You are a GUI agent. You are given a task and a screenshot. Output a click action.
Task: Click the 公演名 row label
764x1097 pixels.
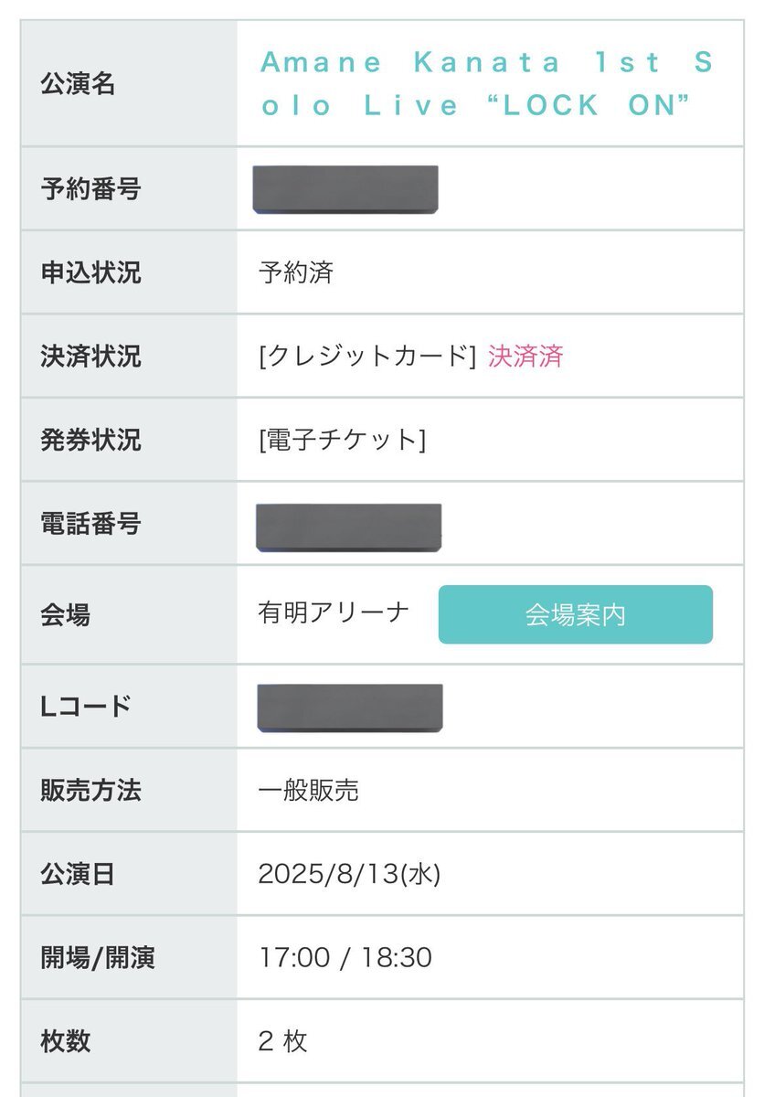[78, 84]
